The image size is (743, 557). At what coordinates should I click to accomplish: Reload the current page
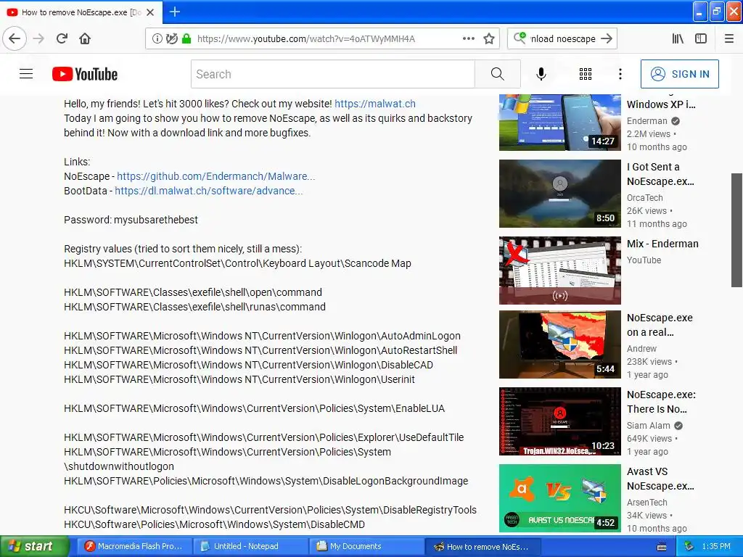[62, 39]
